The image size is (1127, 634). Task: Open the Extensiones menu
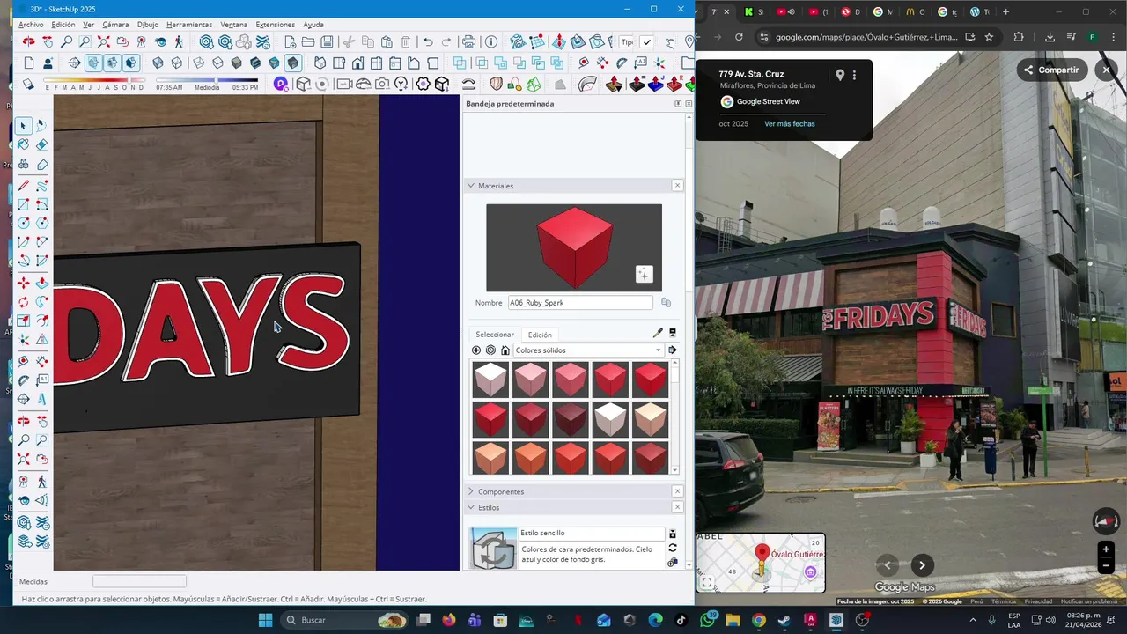tap(276, 25)
